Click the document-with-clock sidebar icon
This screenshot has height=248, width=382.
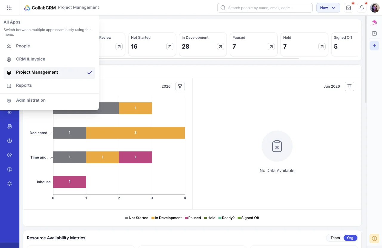[x=10, y=126]
